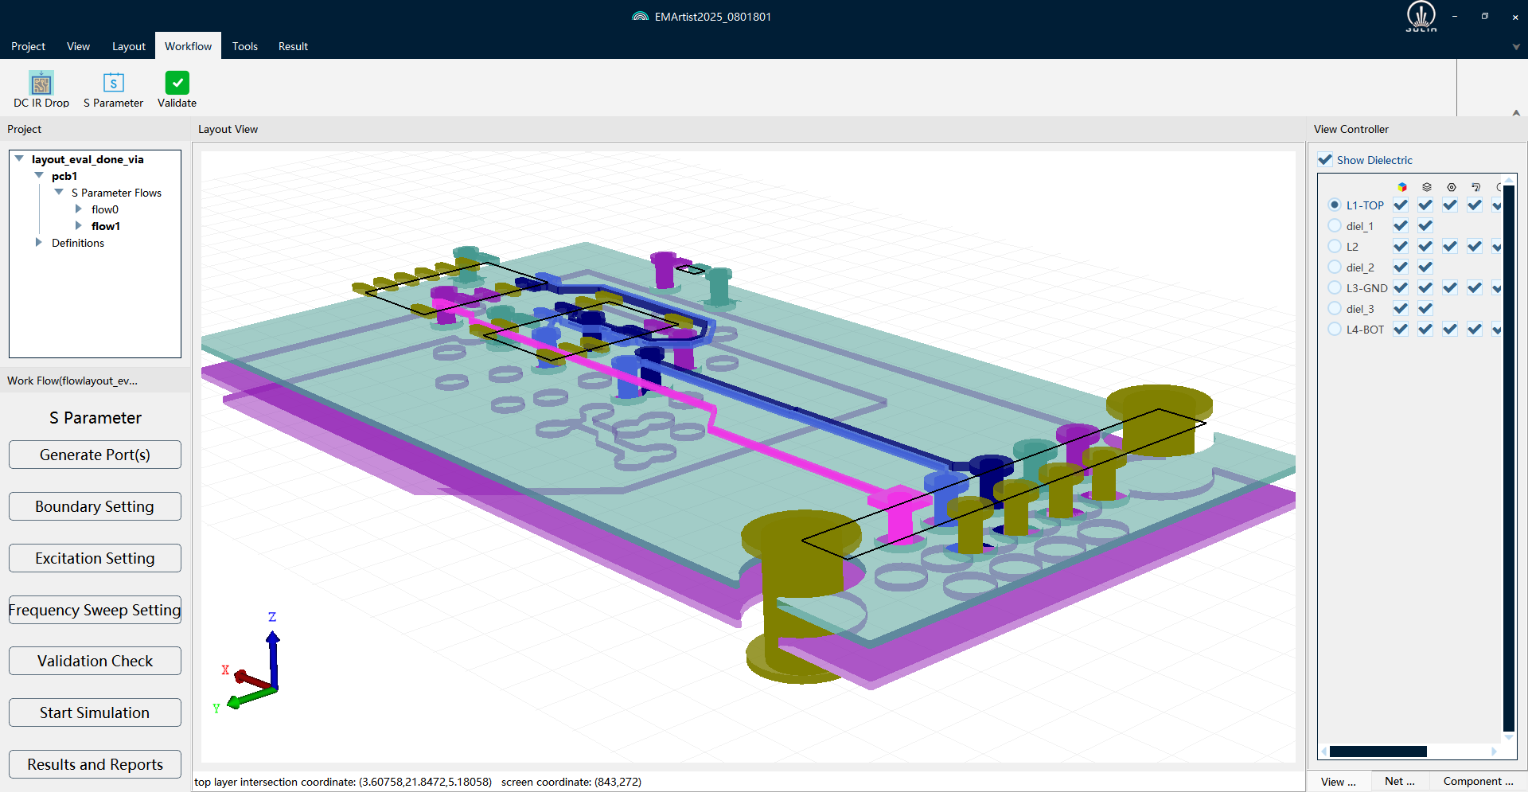Collapse the S Parameter Flows node

(x=59, y=193)
